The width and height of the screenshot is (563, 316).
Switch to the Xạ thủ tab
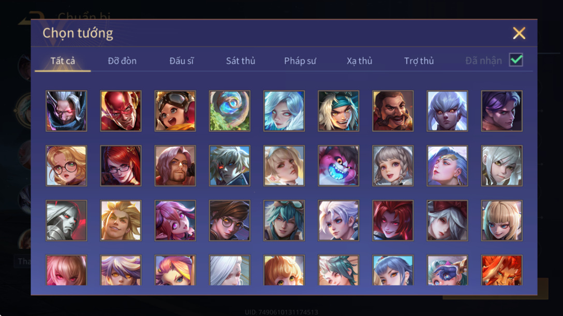tap(360, 61)
